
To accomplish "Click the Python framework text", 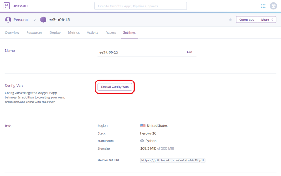I will coord(151,141).
